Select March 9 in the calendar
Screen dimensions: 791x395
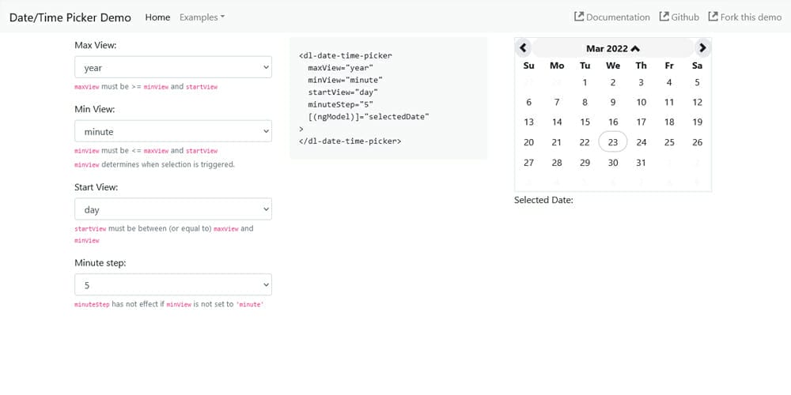tap(613, 102)
